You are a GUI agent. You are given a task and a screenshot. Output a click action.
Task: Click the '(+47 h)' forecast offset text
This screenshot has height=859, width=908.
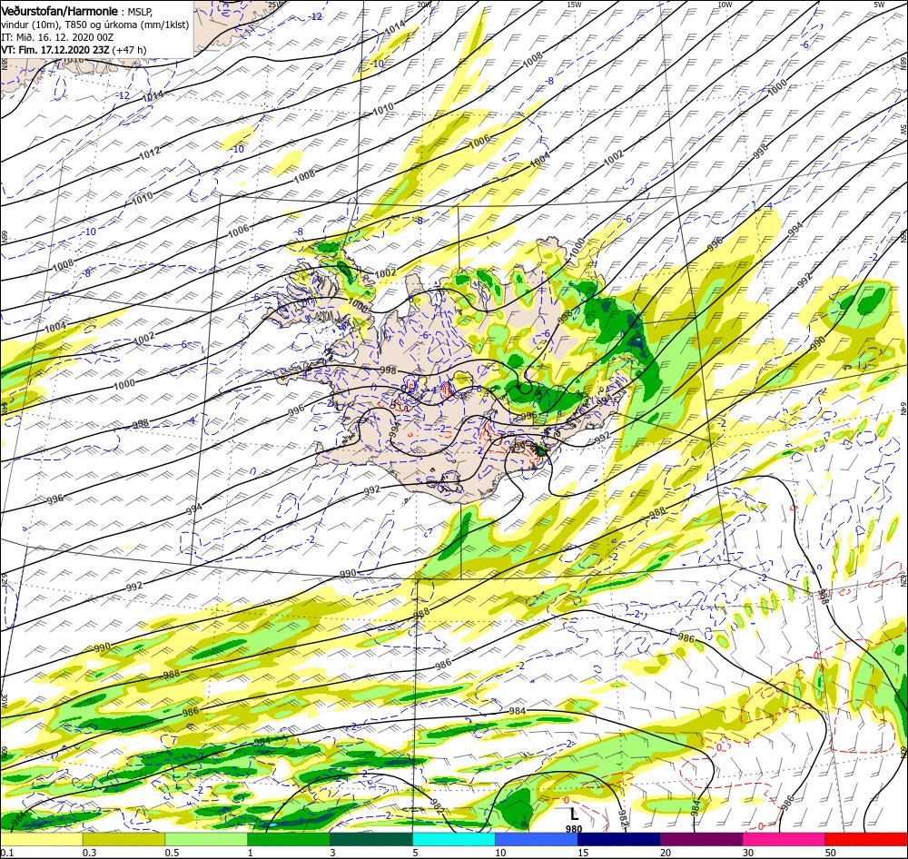coord(130,50)
